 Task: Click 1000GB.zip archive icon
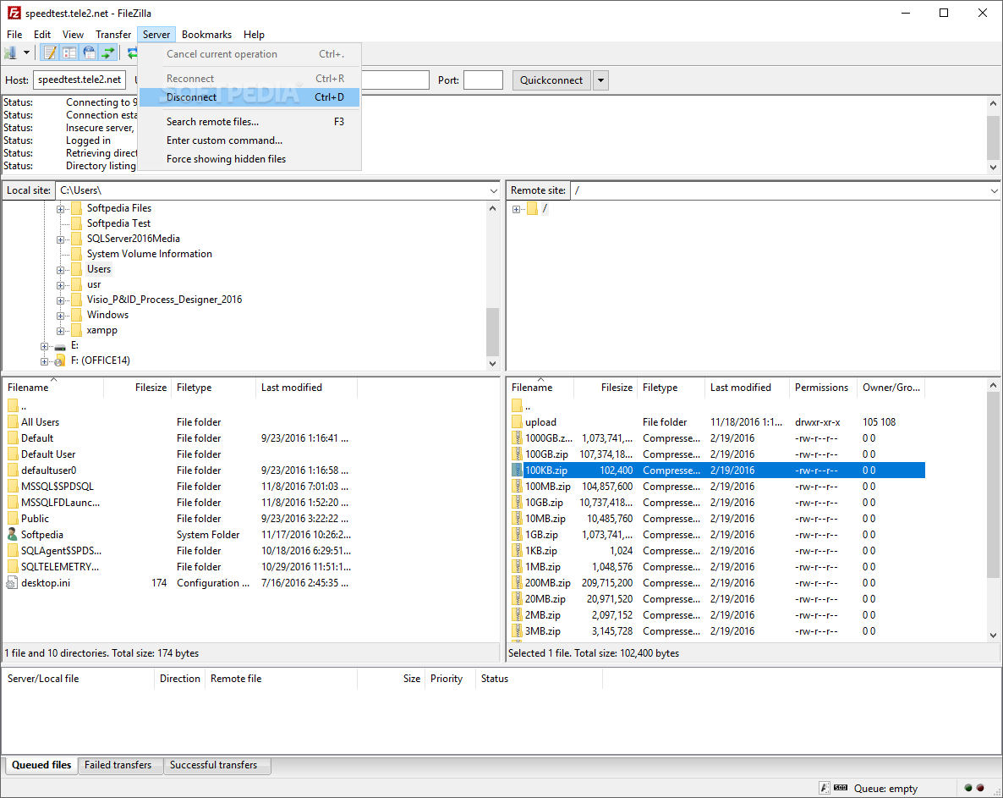tap(517, 438)
